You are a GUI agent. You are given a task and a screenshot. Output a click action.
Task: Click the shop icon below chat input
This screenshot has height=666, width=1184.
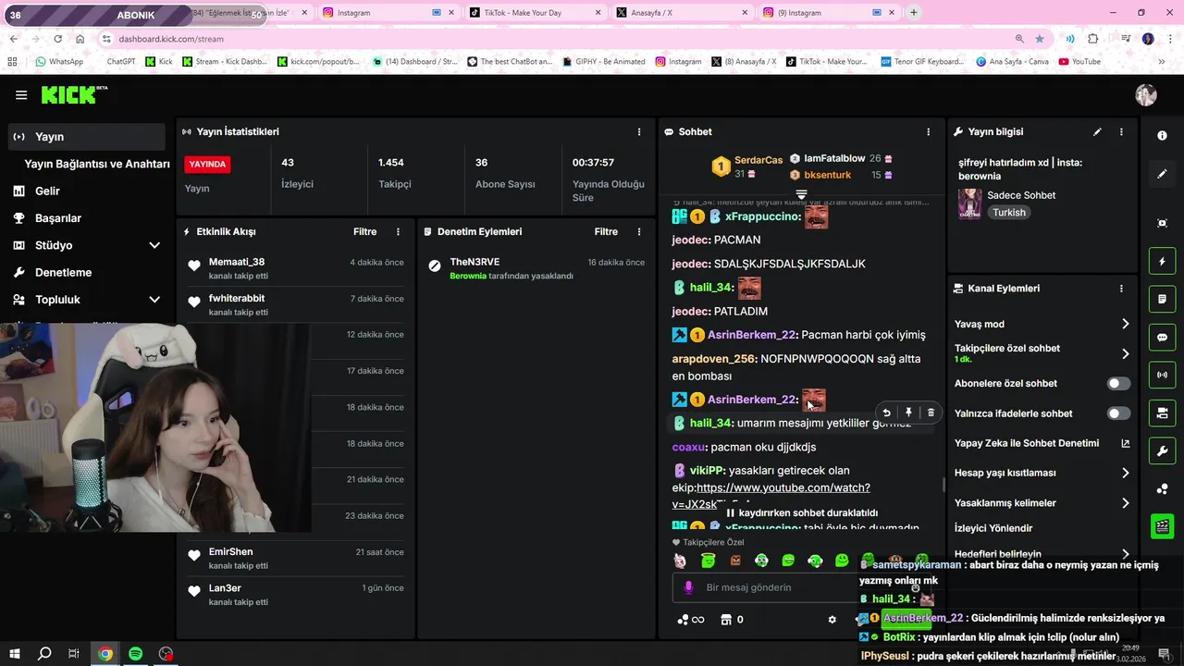tap(726, 620)
